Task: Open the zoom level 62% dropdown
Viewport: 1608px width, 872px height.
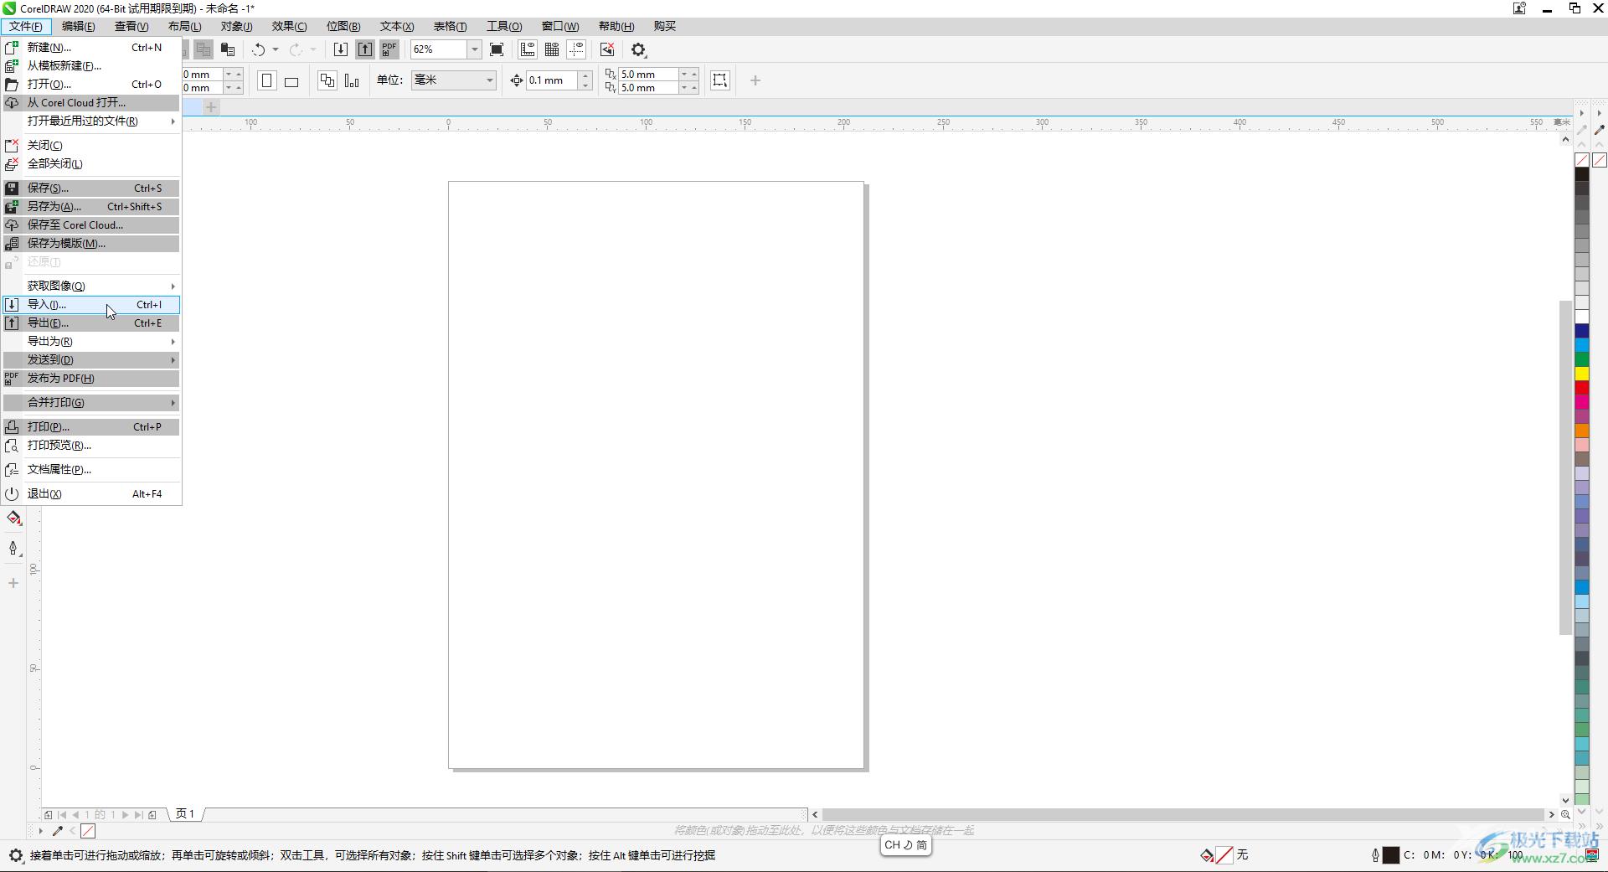Action: click(x=474, y=50)
